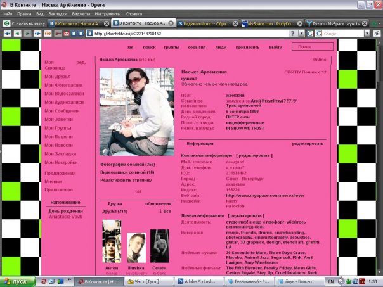Click the Google search input field
The height and width of the screenshot is (287, 383).
tap(343, 34)
